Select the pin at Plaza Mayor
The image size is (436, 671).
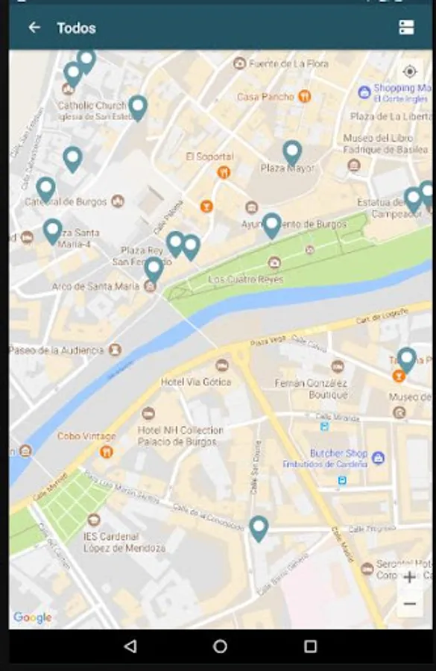click(x=292, y=153)
